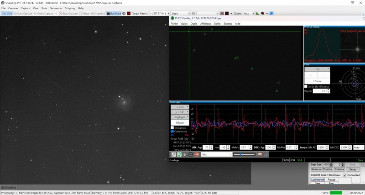Open the x: 200 graph scale dropdown
This screenshot has width=365, height=195.
(x=180, y=107)
